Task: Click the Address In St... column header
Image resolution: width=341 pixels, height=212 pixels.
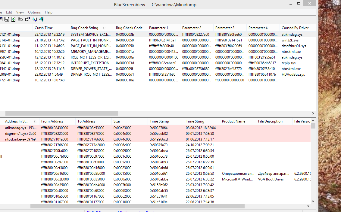Action: (x=21, y=121)
